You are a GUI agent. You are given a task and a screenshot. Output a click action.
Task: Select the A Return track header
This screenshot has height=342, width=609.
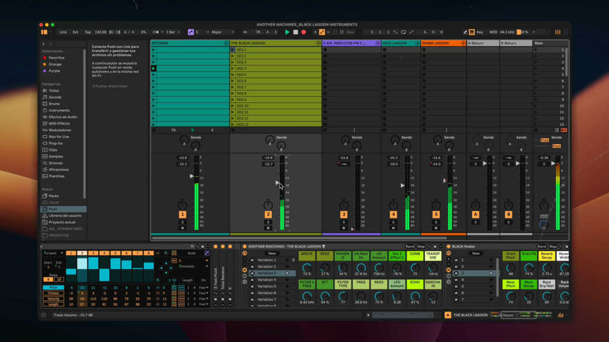click(483, 43)
